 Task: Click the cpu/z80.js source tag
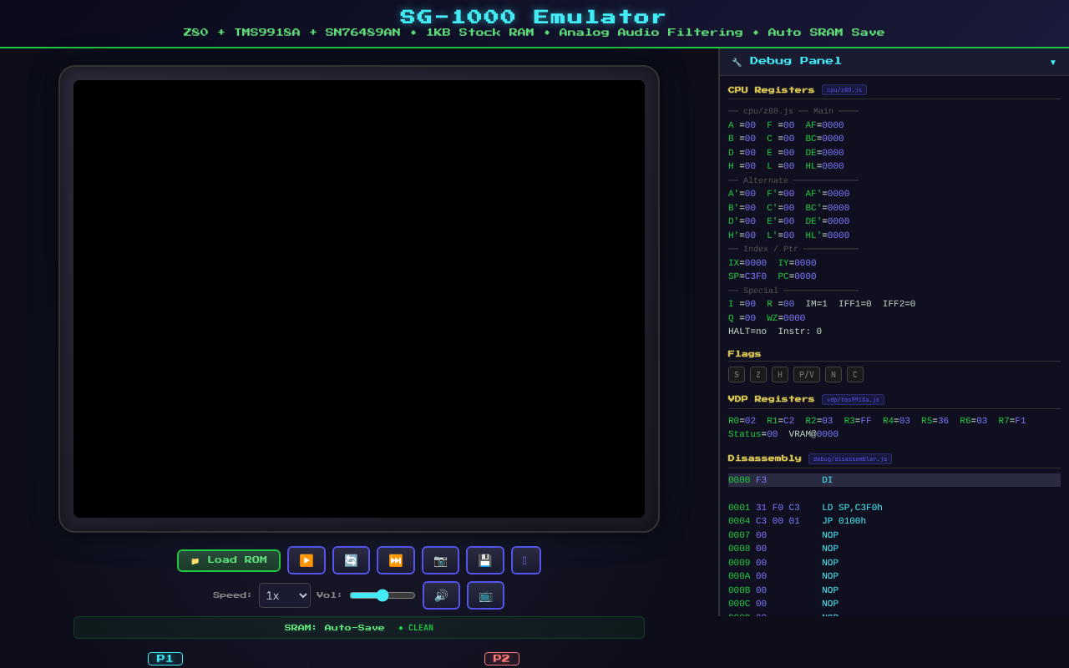844,89
